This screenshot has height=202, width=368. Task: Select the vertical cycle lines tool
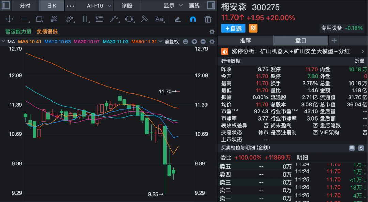click(85, 19)
